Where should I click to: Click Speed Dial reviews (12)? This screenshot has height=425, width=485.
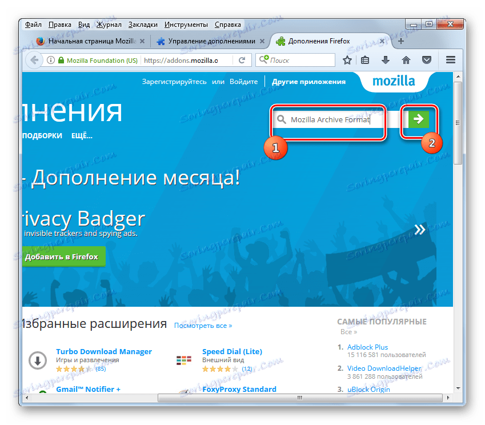point(247,368)
